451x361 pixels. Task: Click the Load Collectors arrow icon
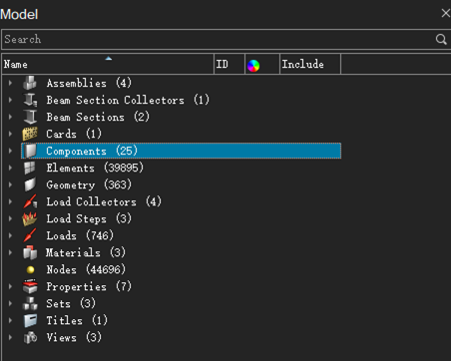pyautogui.click(x=30, y=201)
